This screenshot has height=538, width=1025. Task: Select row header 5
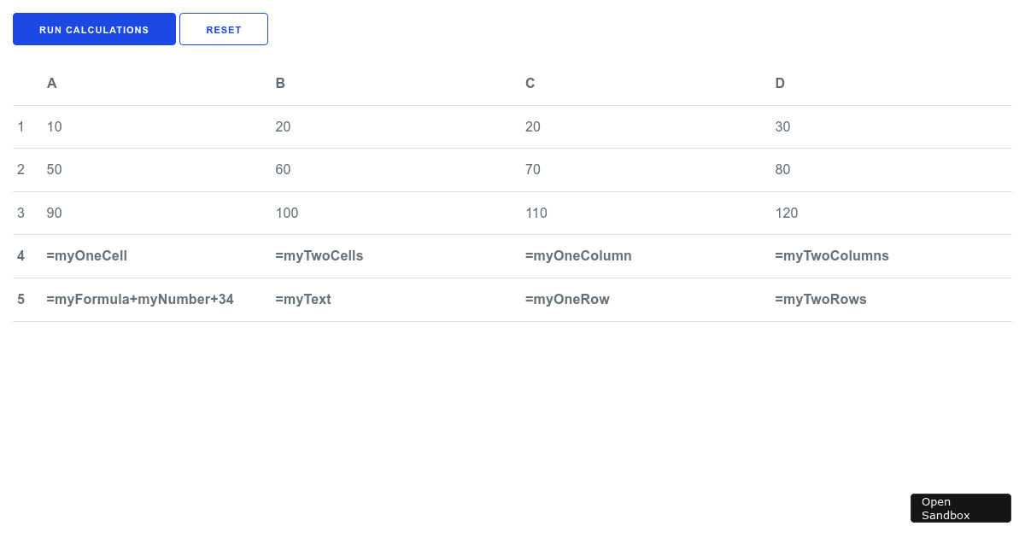tap(20, 299)
